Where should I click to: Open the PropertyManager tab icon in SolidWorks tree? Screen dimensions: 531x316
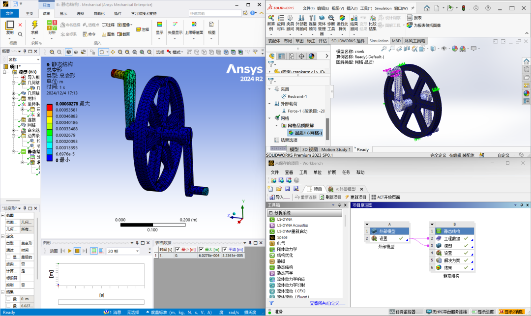pyautogui.click(x=281, y=56)
